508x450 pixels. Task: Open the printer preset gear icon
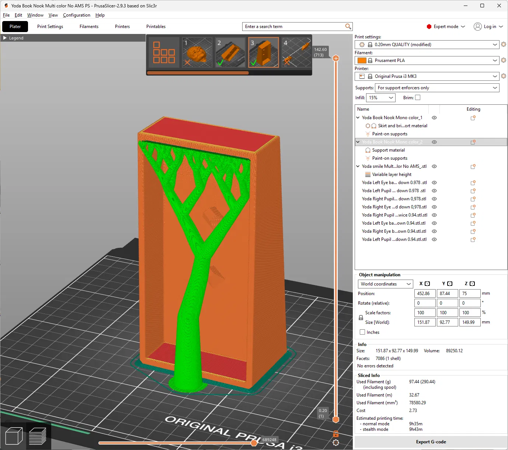tap(504, 76)
